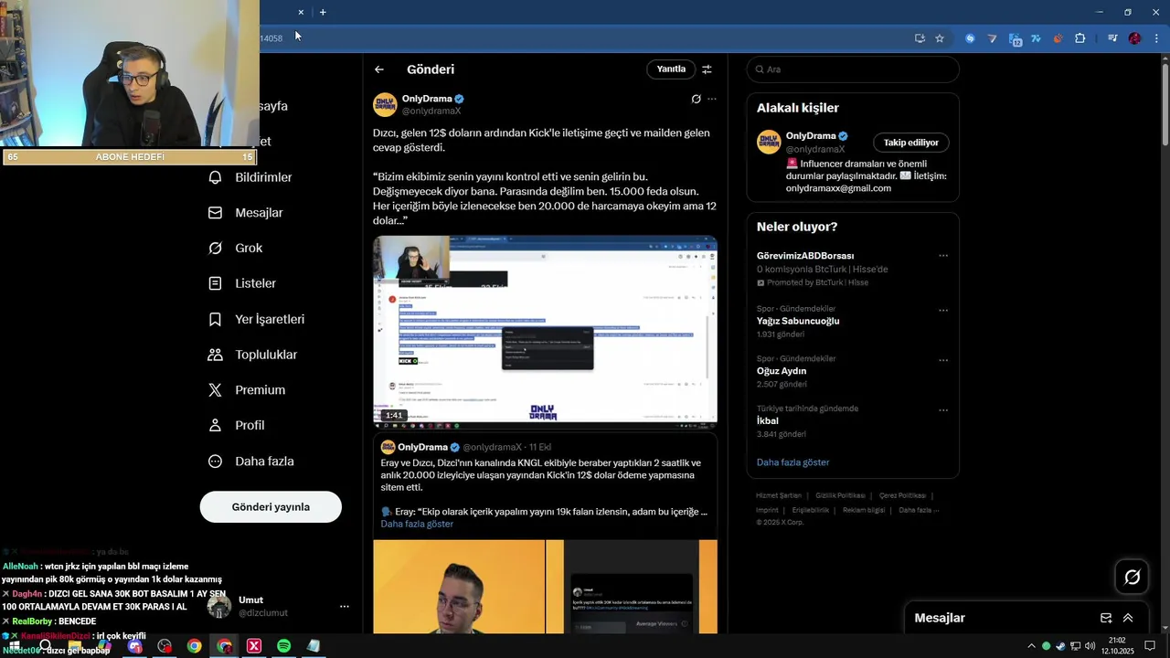Screen dimensions: 1170x658
Task: Open the trend Oğuz Aydın
Action: click(782, 371)
